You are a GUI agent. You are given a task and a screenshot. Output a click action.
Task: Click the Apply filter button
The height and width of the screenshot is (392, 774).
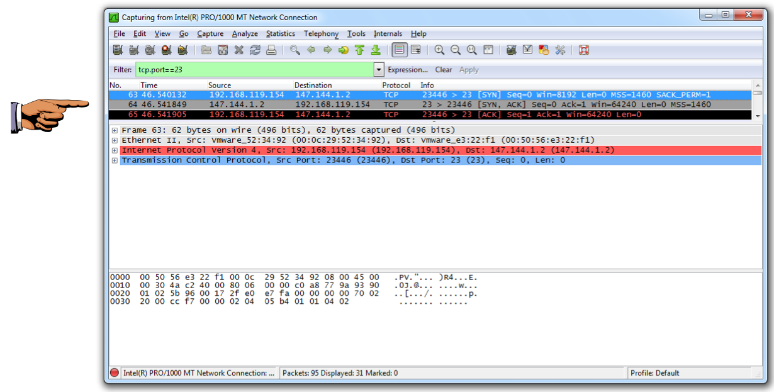[469, 70]
